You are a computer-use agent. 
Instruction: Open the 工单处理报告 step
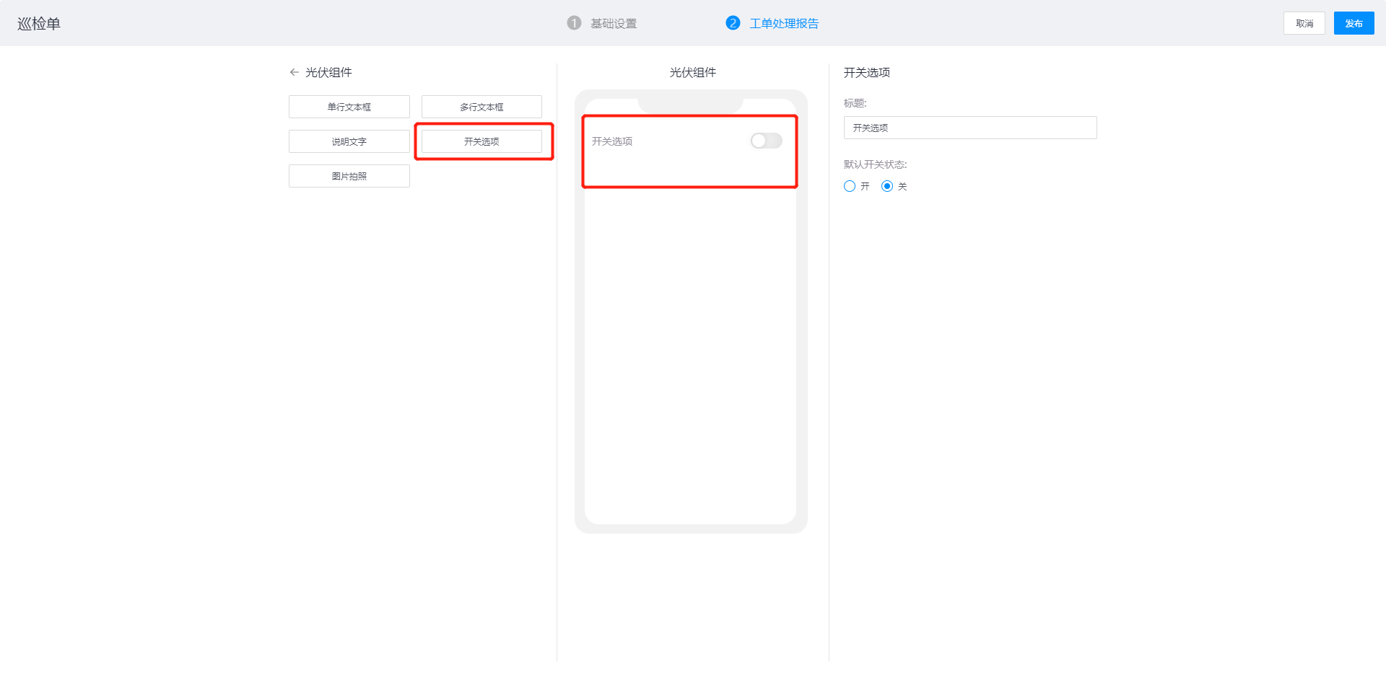(784, 24)
